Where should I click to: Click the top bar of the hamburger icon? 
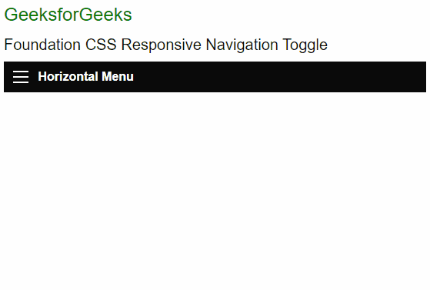21,72
